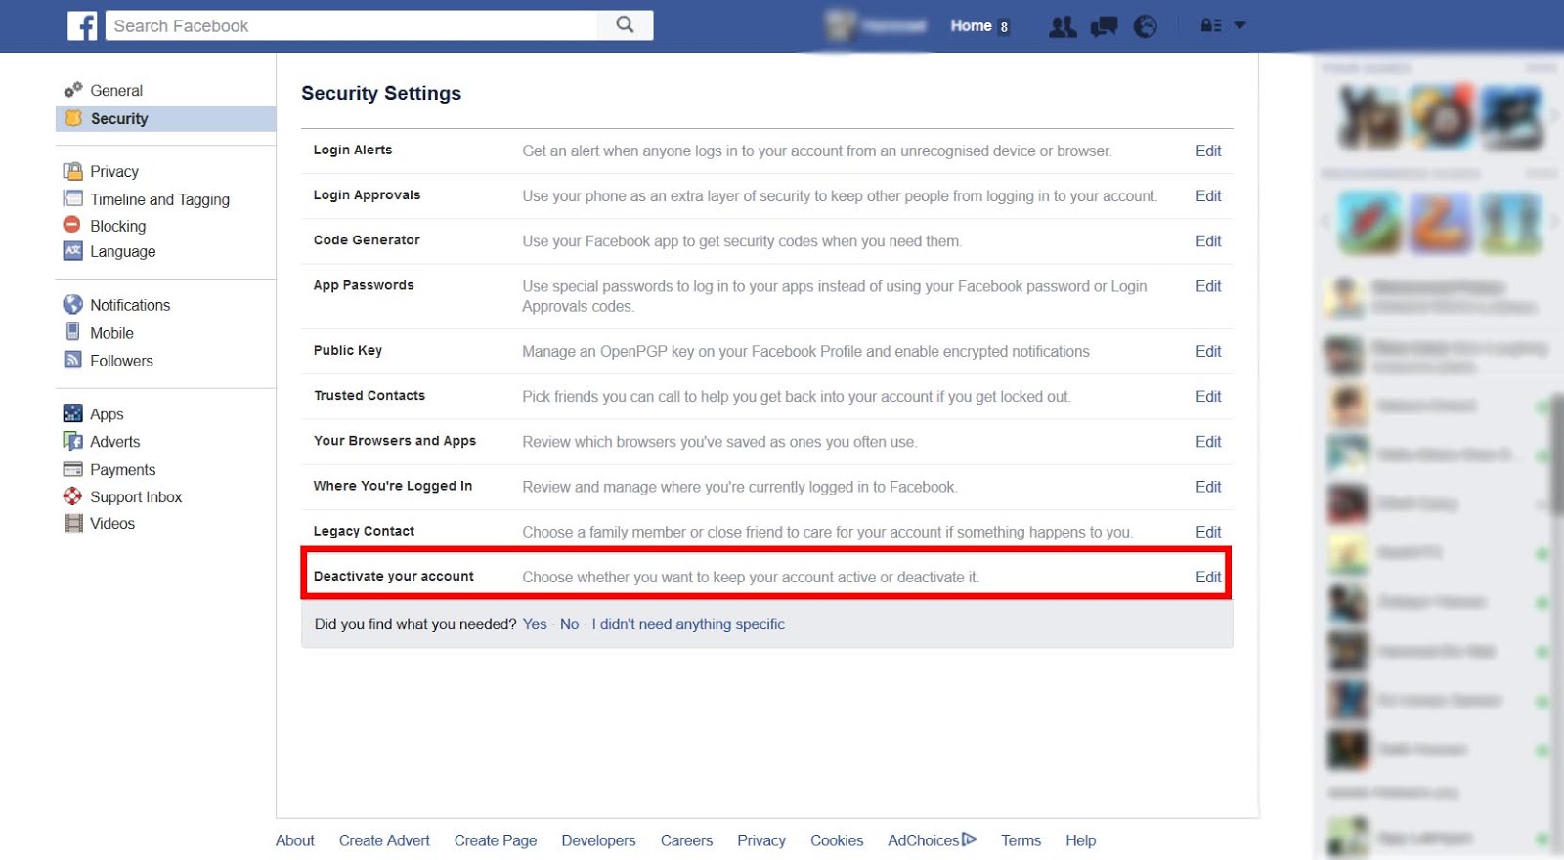This screenshot has width=1564, height=860.
Task: Open the Privacy link in the footer
Action: (761, 840)
